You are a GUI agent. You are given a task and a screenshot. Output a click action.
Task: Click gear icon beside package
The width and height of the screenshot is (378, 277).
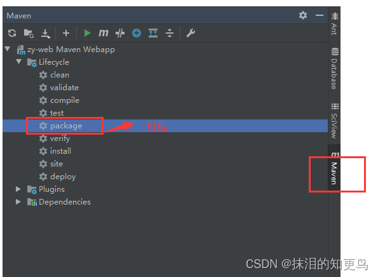(x=43, y=126)
